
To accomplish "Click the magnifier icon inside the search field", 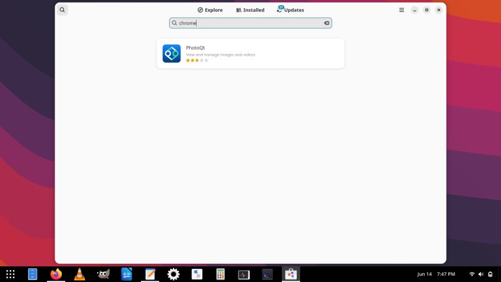I will tap(174, 23).
